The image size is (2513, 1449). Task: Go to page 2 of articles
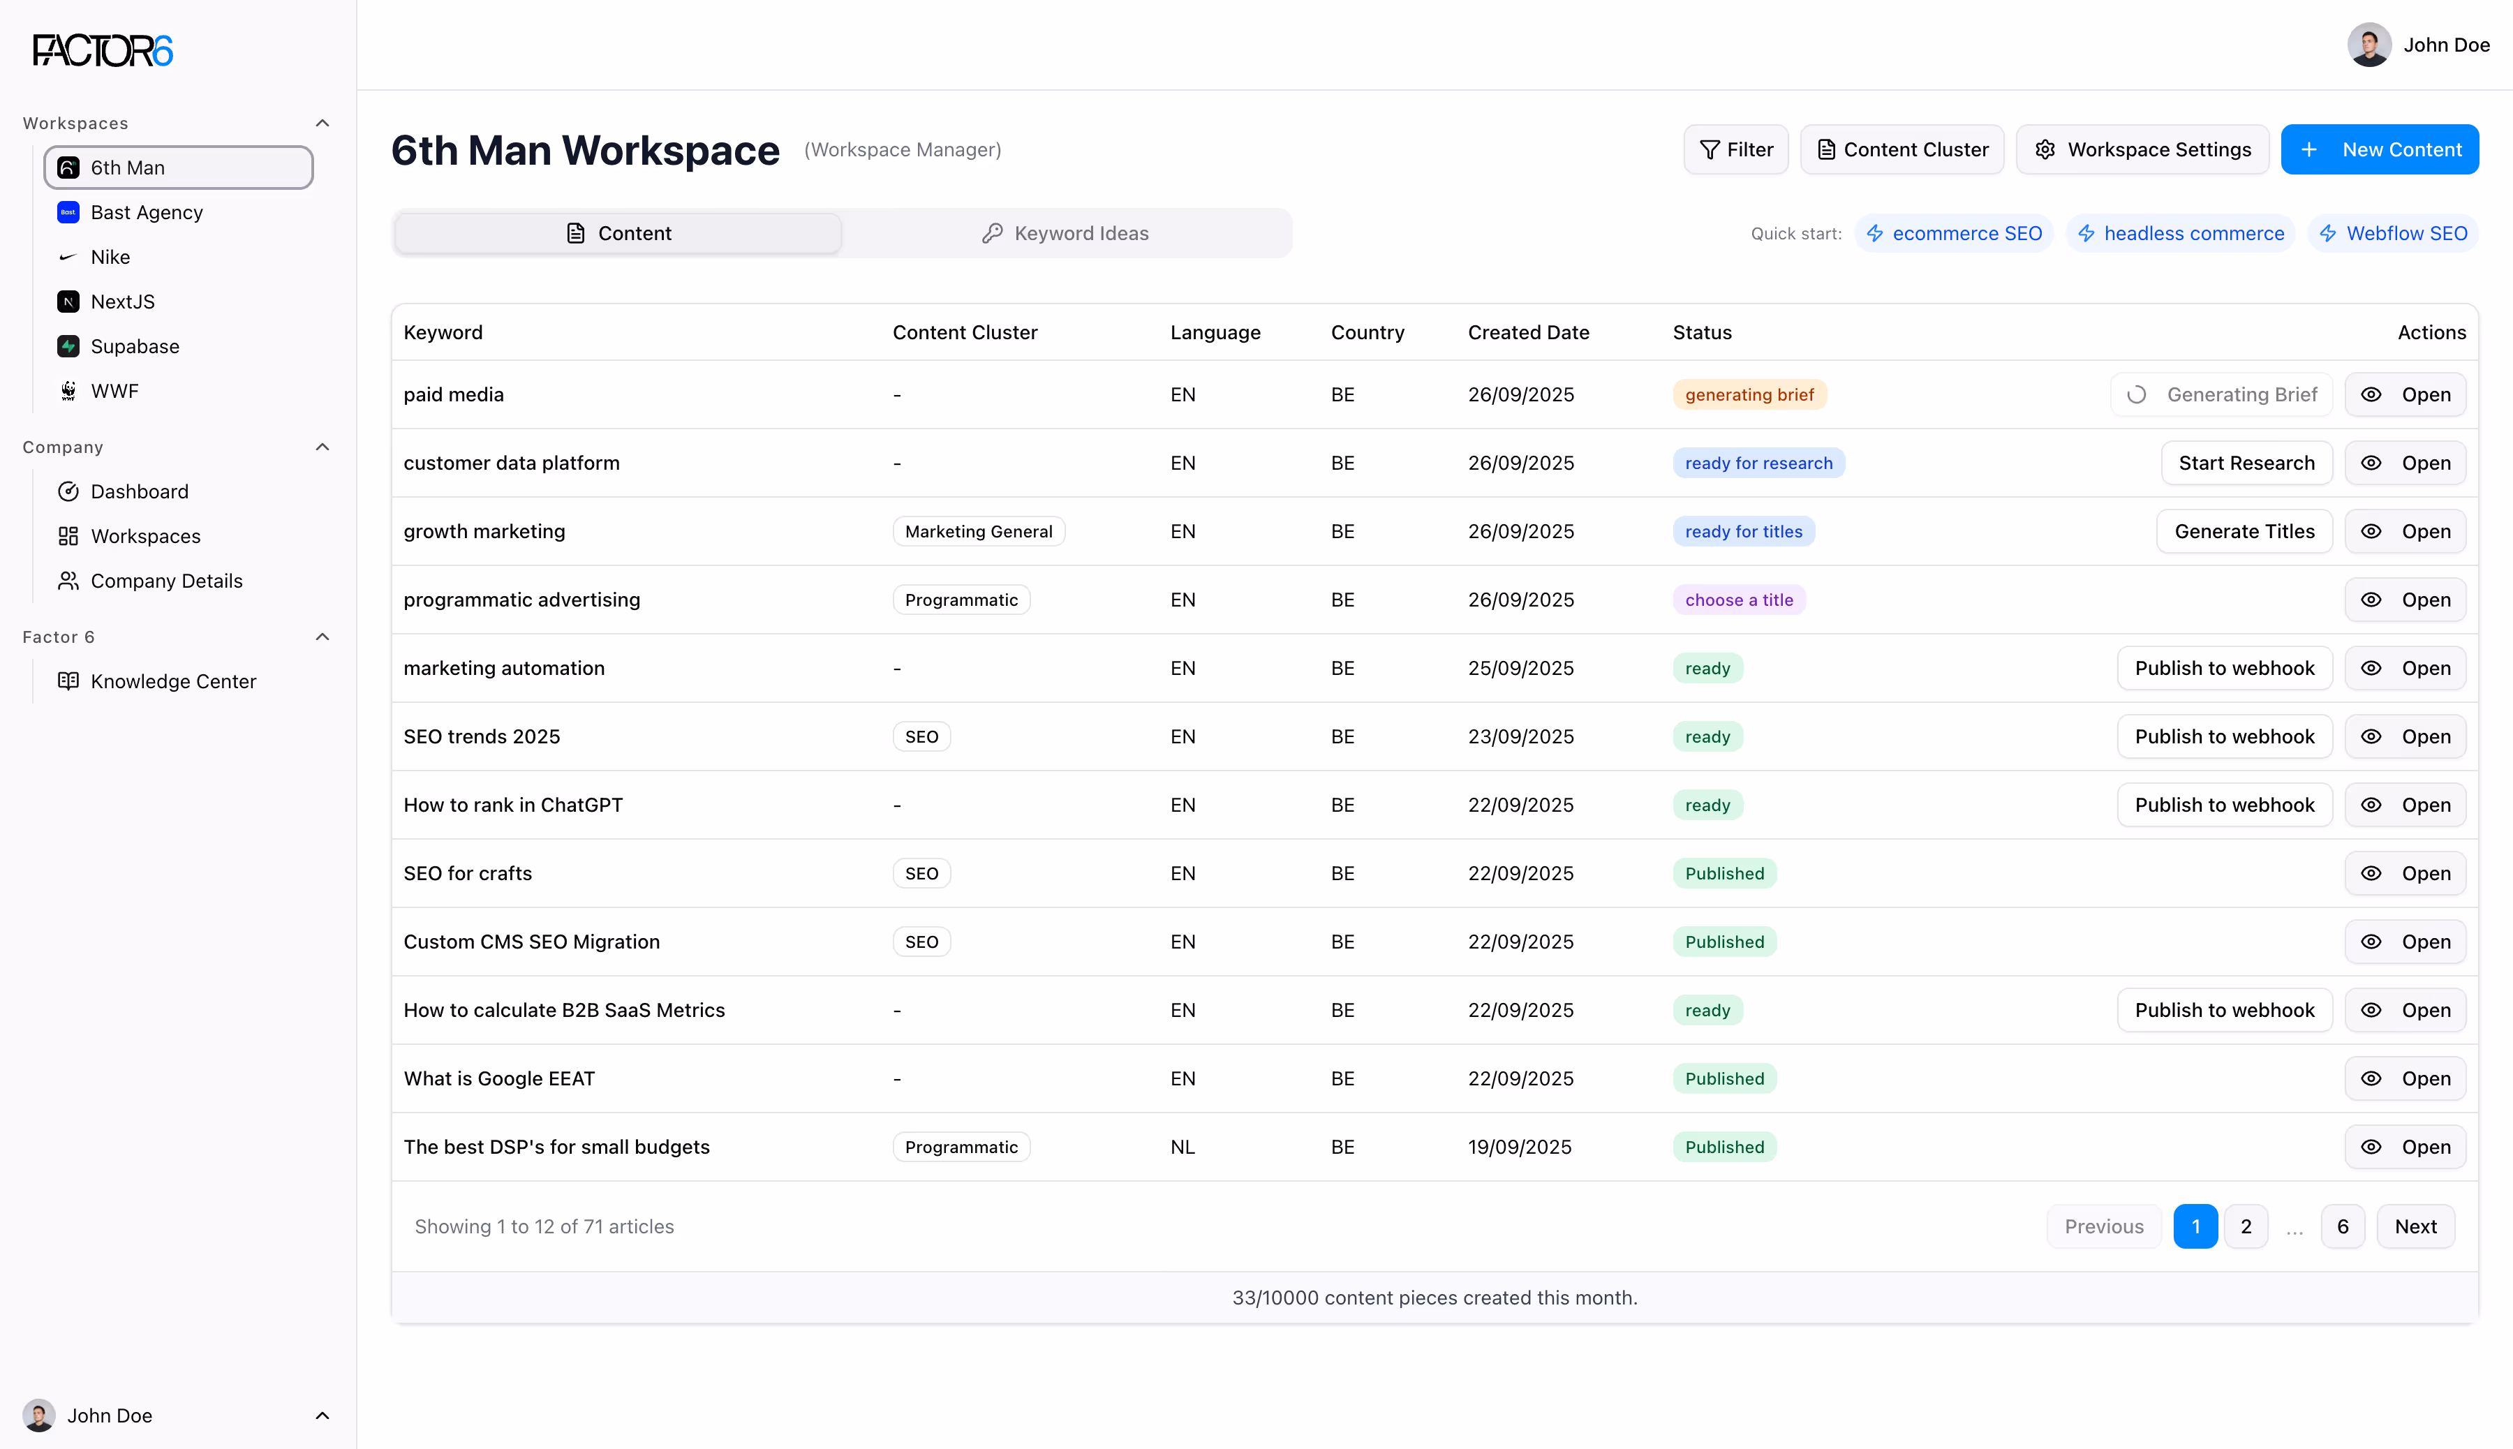point(2245,1226)
